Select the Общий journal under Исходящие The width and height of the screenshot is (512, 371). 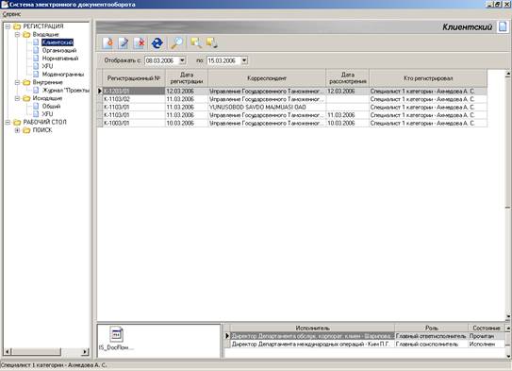[51, 107]
